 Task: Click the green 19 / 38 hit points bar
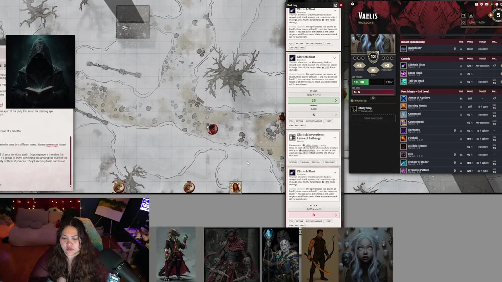click(367, 82)
